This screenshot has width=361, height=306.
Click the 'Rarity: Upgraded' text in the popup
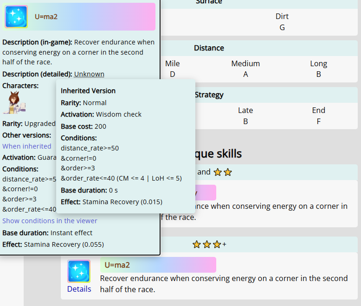coord(29,124)
